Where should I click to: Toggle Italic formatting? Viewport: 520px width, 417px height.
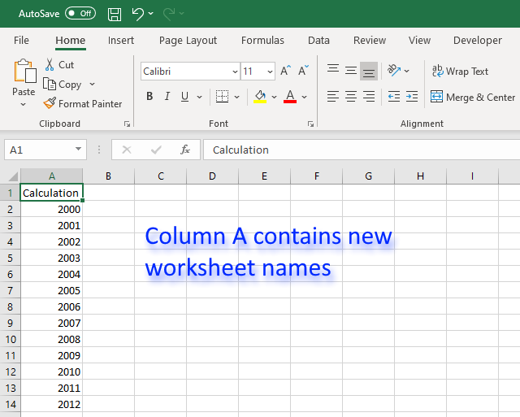click(167, 97)
